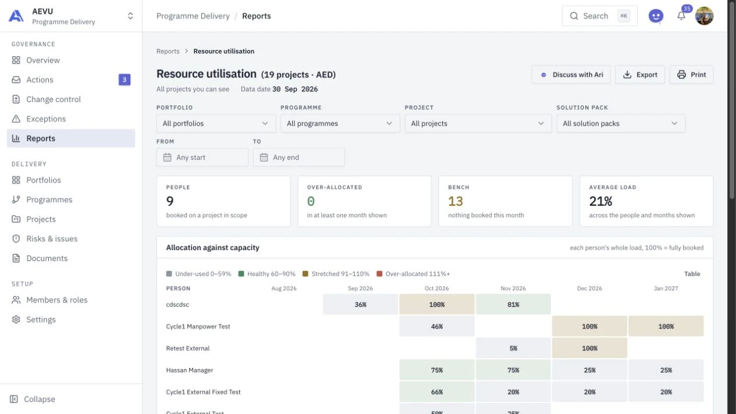736x414 pixels.
Task: Click the Any start date field
Action: point(202,158)
